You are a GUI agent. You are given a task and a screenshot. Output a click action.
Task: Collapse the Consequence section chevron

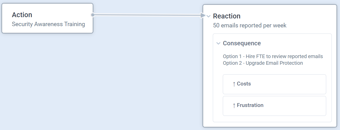point(219,44)
